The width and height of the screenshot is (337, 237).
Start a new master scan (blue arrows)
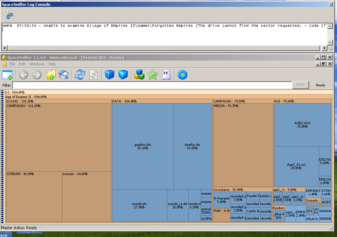(x=80, y=75)
